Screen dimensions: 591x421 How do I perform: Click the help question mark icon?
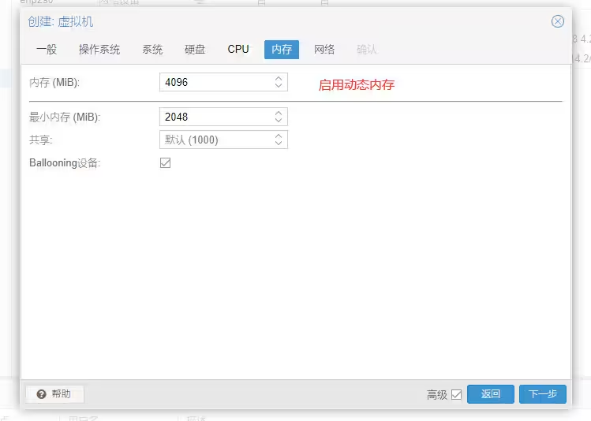[42, 394]
